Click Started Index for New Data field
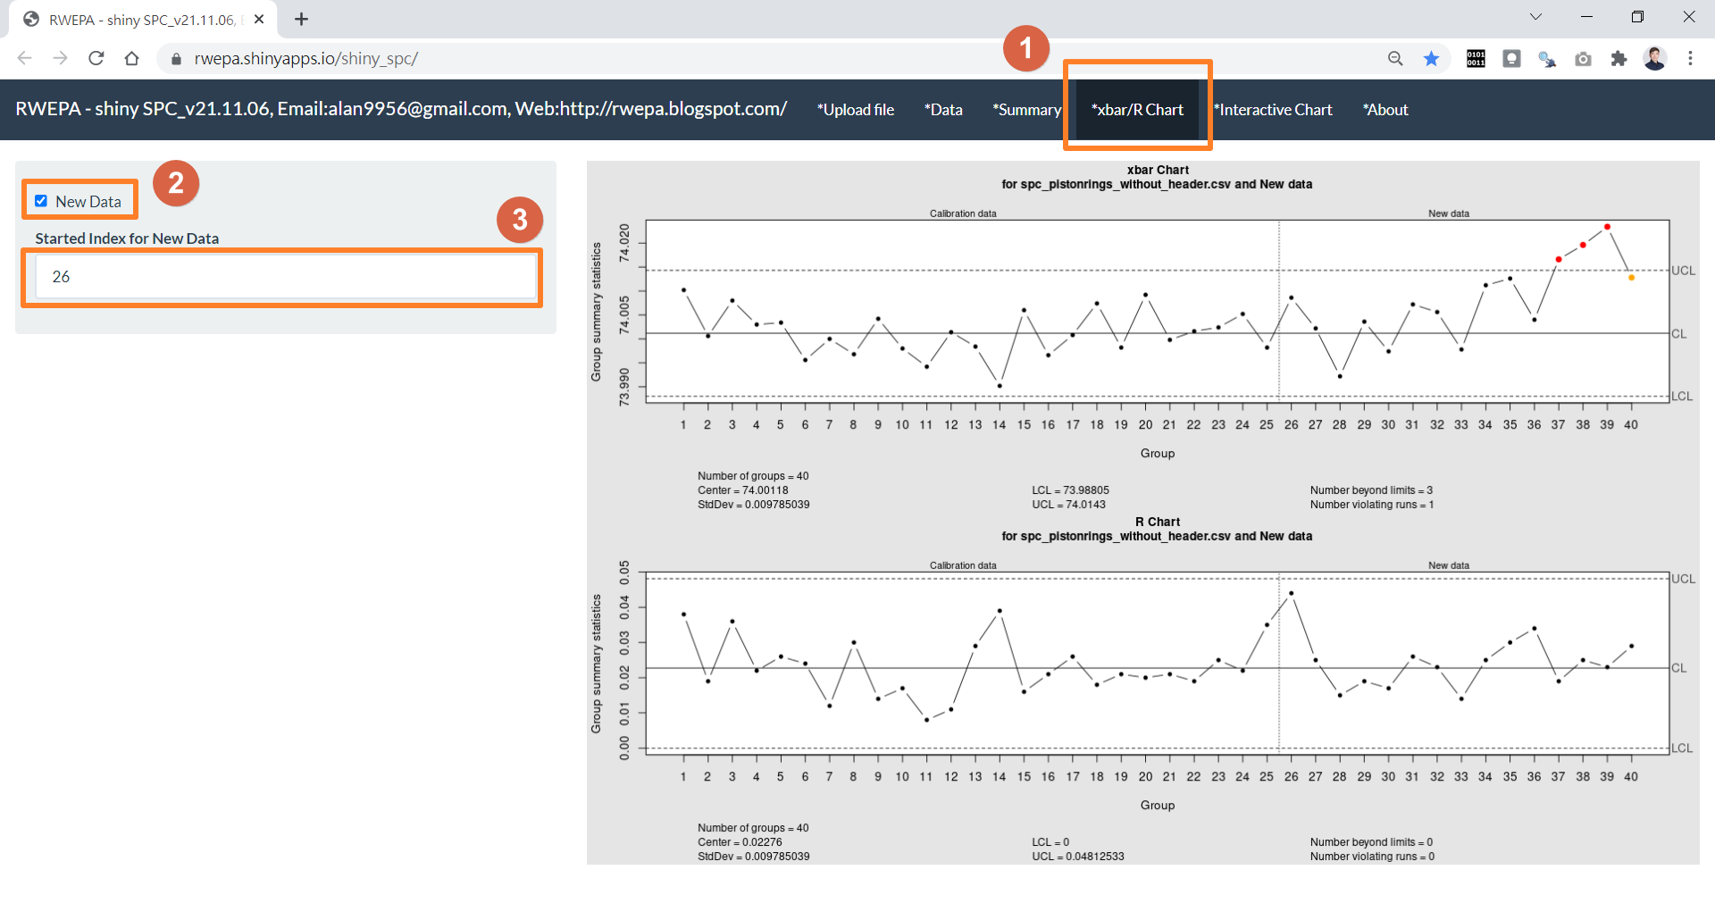 [x=286, y=277]
